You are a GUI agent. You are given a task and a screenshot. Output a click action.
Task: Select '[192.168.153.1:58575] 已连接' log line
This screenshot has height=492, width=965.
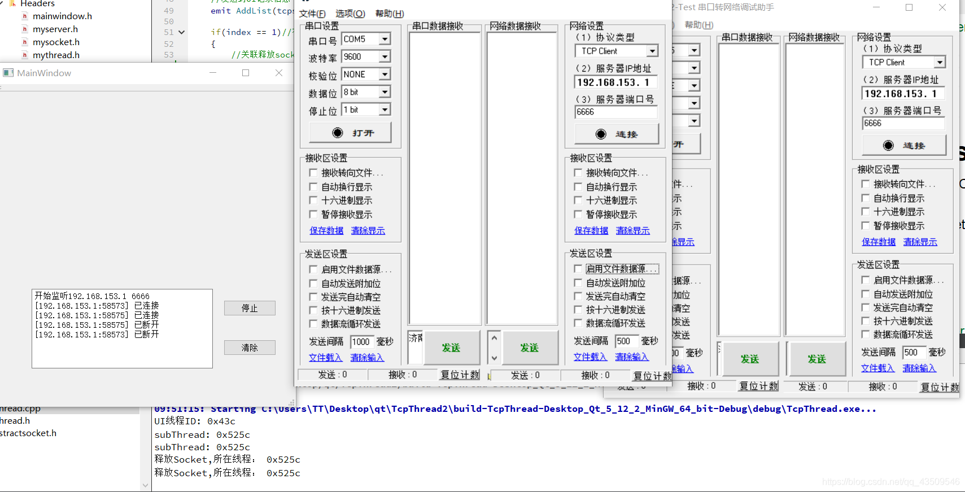coord(97,315)
